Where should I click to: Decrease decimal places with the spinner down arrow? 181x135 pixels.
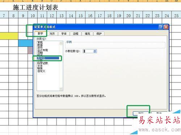pos(95,52)
